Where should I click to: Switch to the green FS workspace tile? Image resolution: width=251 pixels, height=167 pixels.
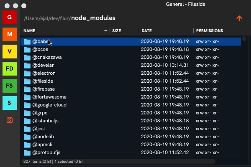coord(10,86)
